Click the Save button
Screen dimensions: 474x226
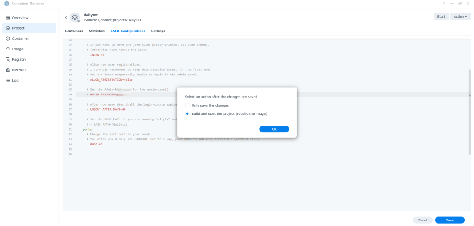[449, 220]
